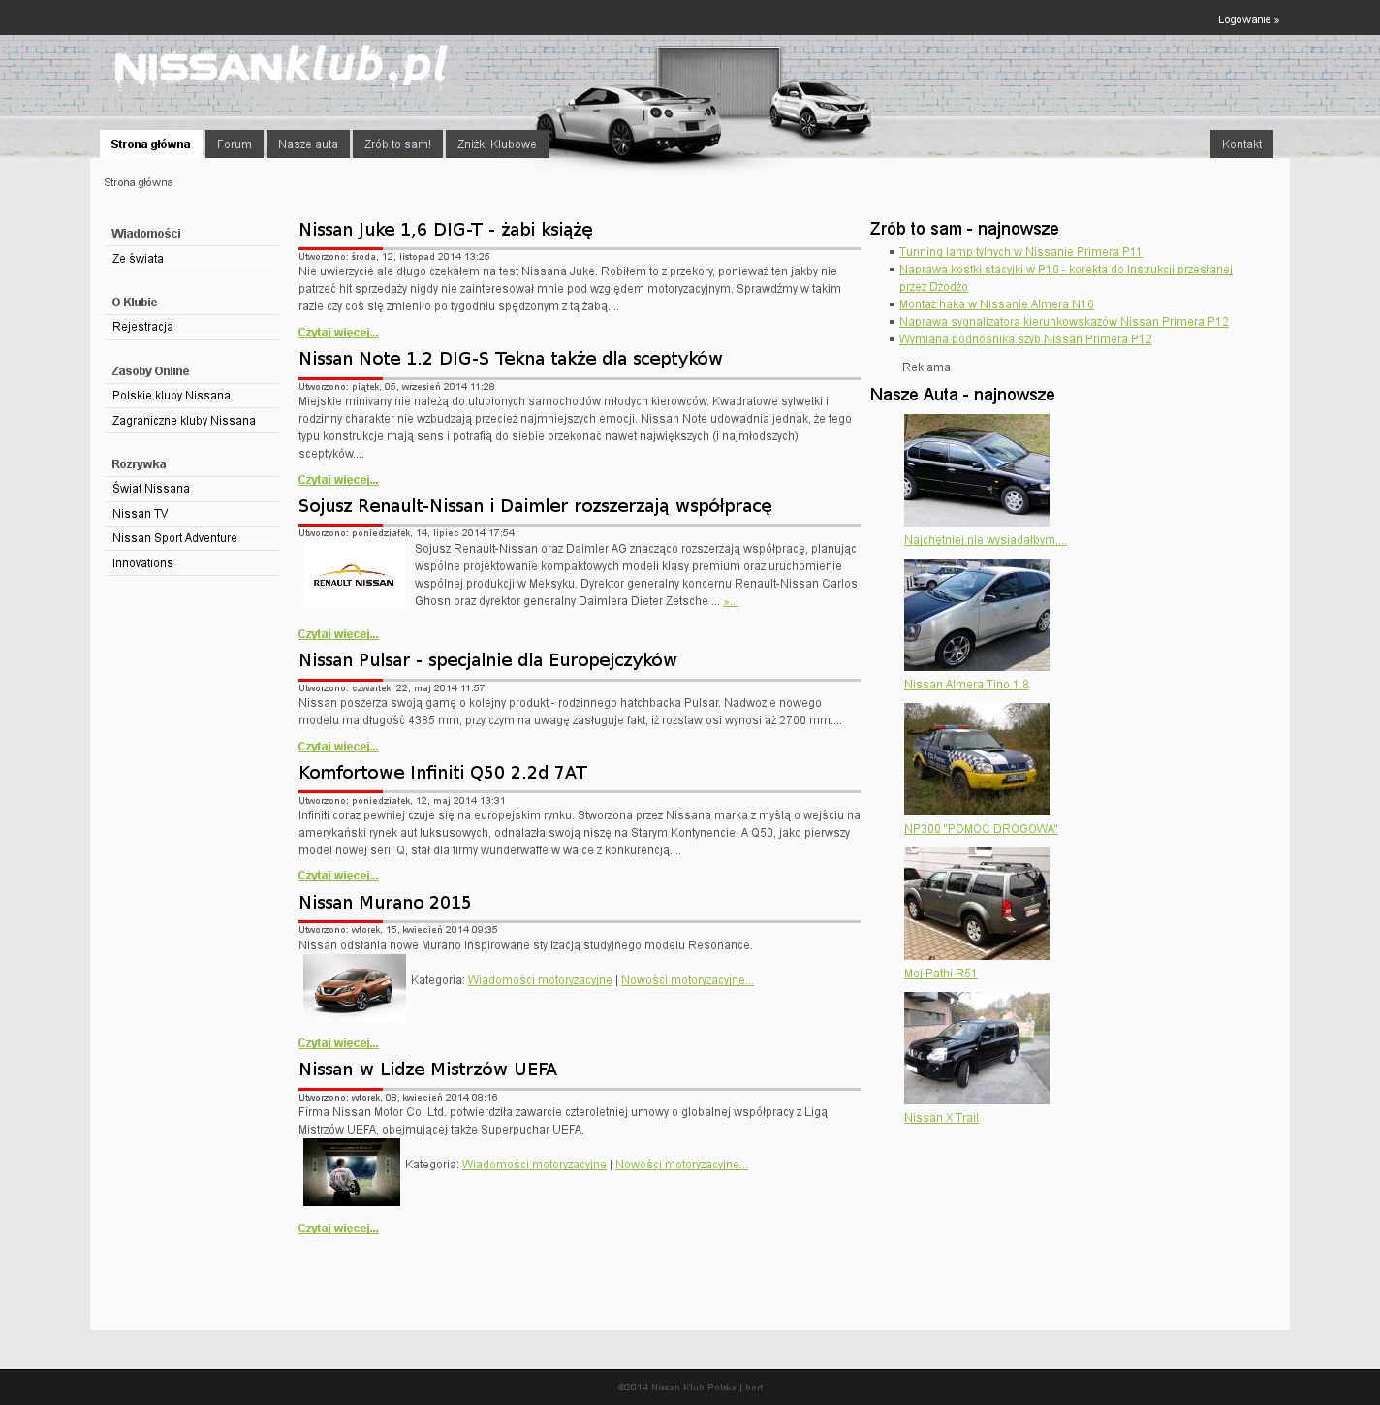Image resolution: width=1380 pixels, height=1405 pixels.
Task: Open Naprawa kostki stacyjki w P10 guide
Action: (1066, 278)
